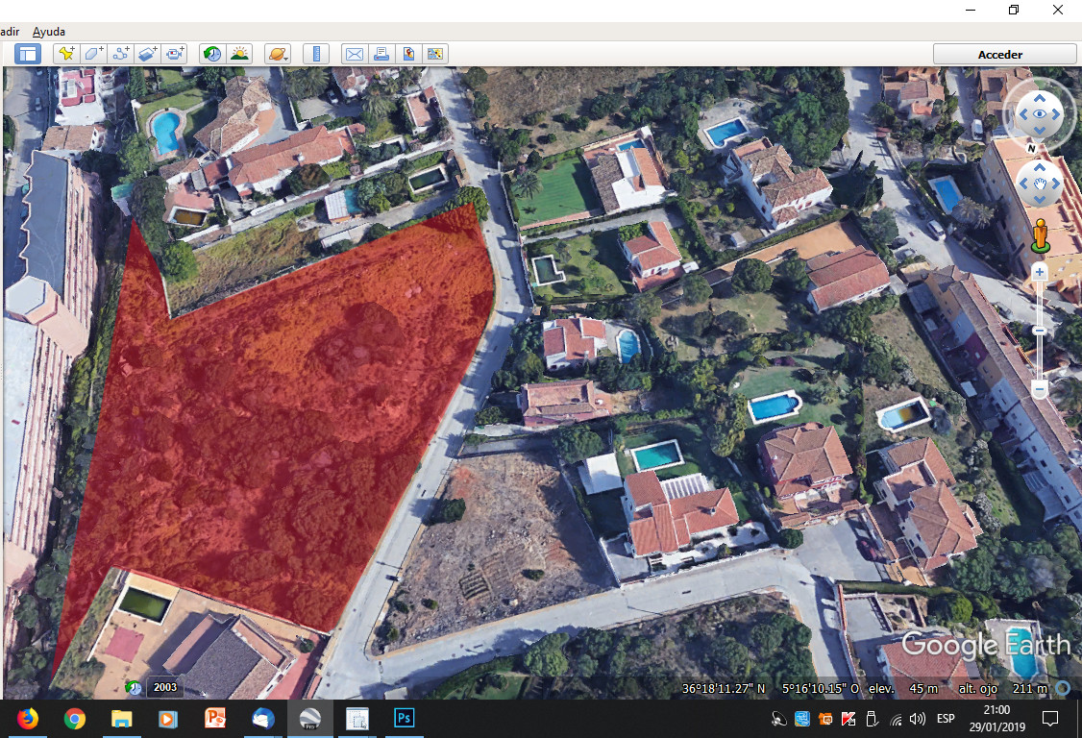Add an image overlay
The image size is (1082, 738).
point(148,54)
